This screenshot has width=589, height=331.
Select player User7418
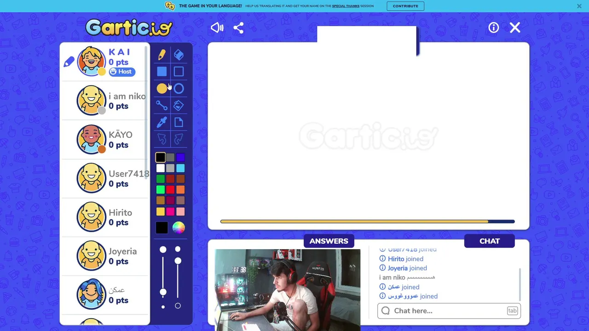104,178
